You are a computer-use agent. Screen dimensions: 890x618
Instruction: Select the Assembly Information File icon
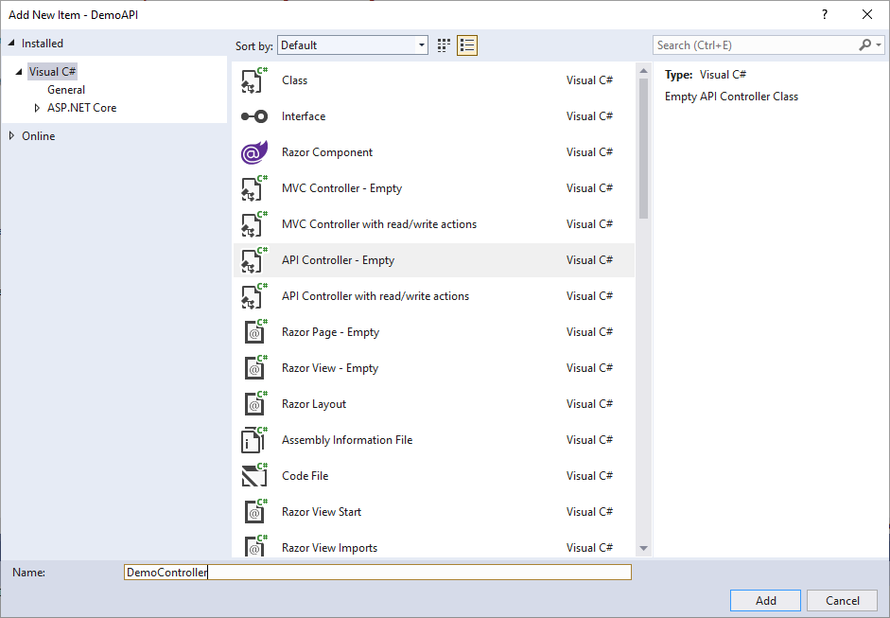click(x=253, y=440)
